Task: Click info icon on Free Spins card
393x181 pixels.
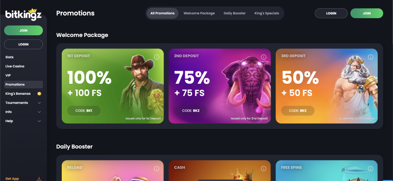Action: pyautogui.click(x=370, y=169)
